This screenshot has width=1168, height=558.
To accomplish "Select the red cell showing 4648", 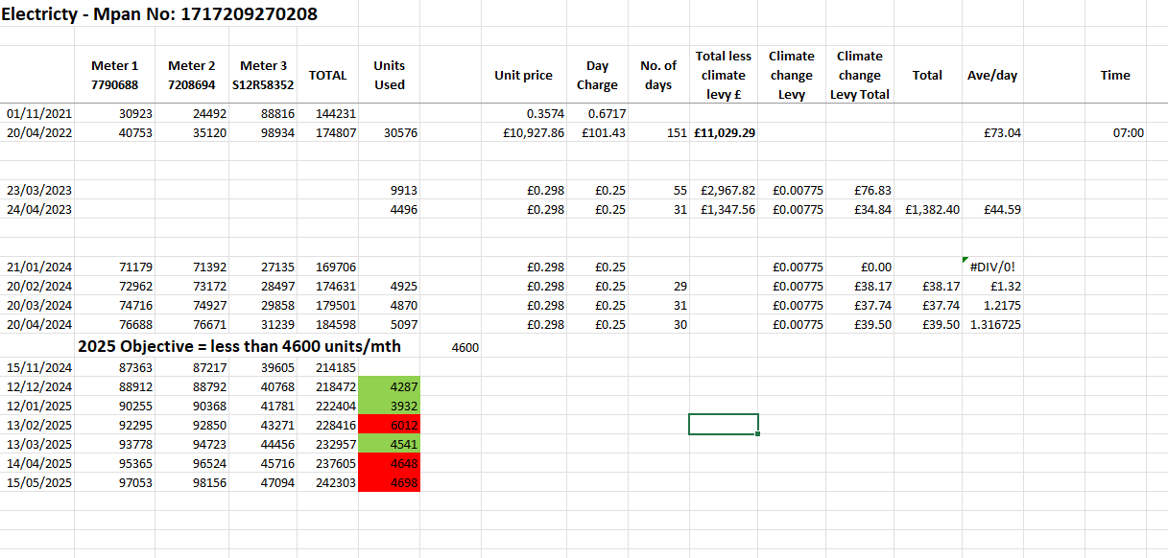I will [x=389, y=462].
